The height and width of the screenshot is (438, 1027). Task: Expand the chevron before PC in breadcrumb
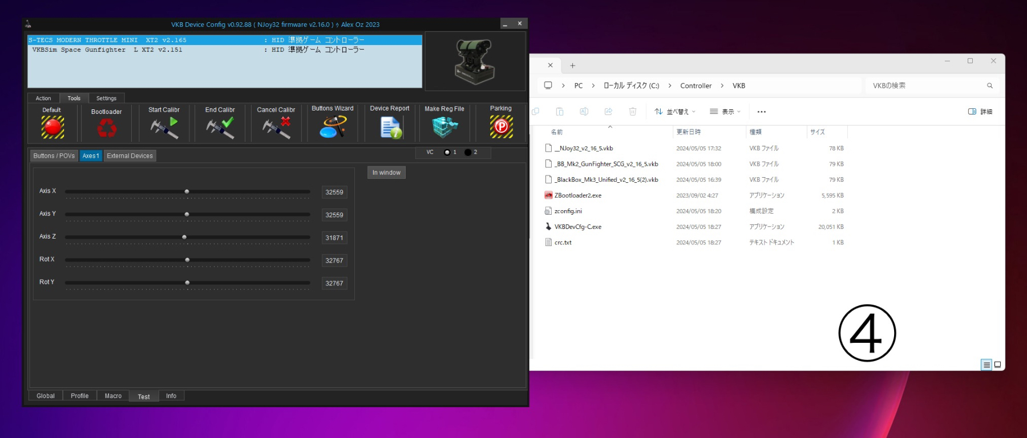click(563, 85)
